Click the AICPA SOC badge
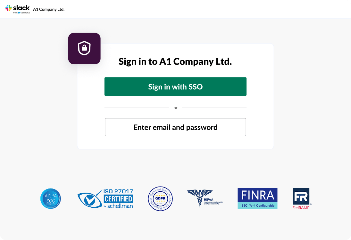 point(51,198)
